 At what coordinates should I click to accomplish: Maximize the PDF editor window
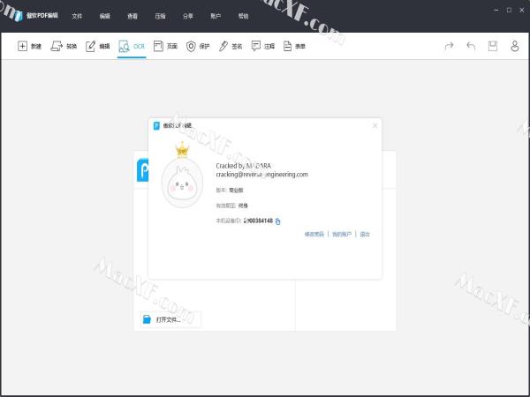509,10
